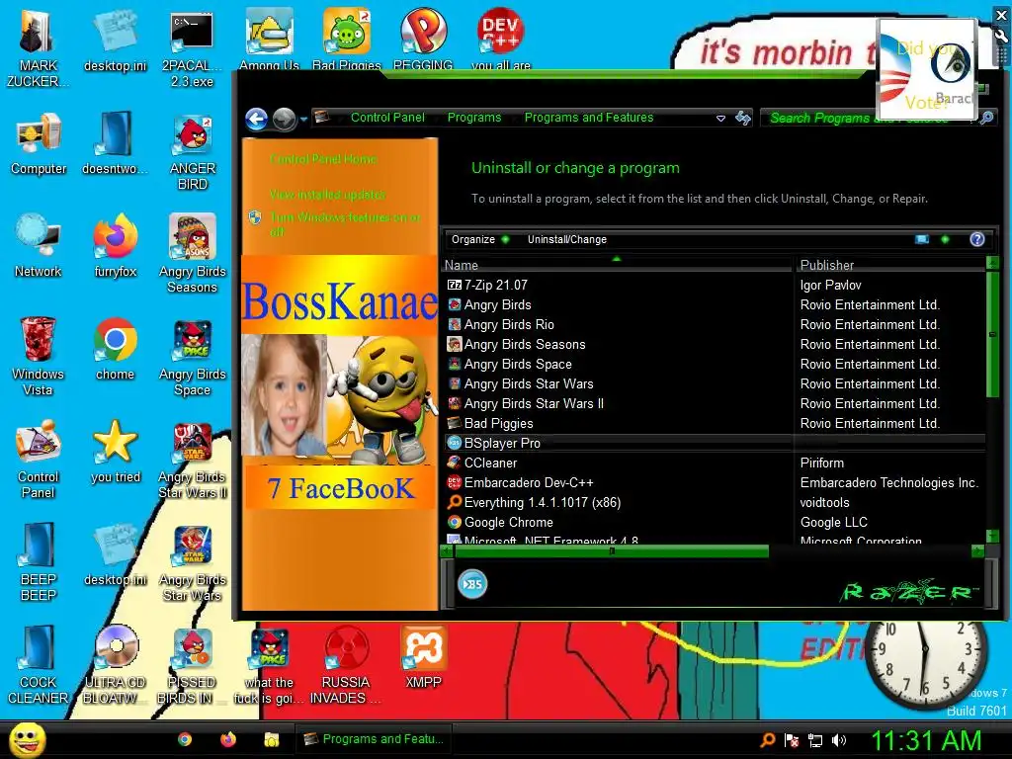This screenshot has height=759, width=1012.
Task: Click the Firefox icon in the taskbar
Action: coord(228,739)
